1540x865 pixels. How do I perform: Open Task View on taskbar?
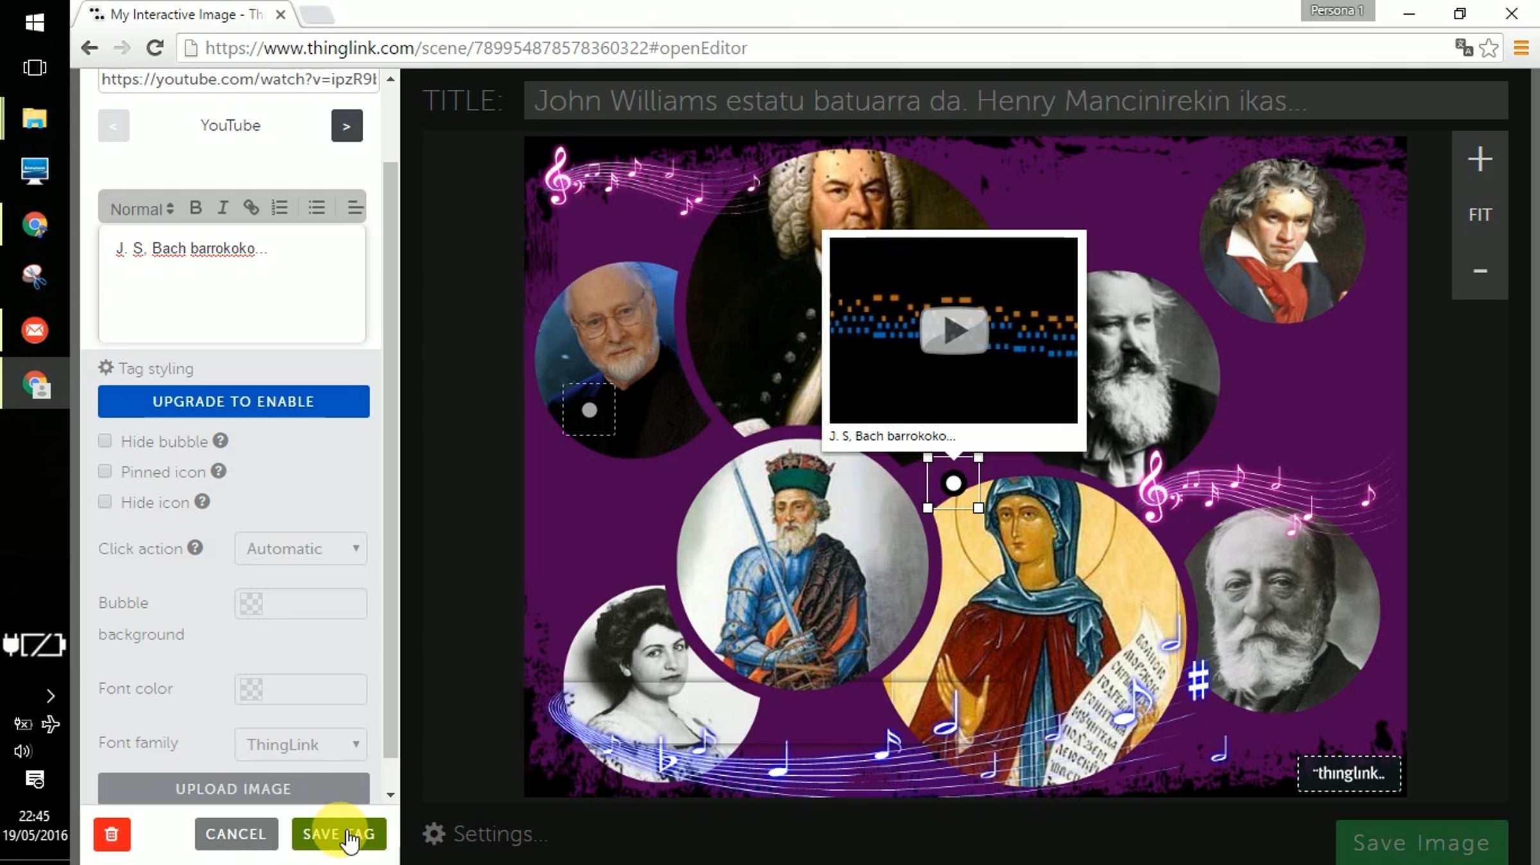(35, 68)
